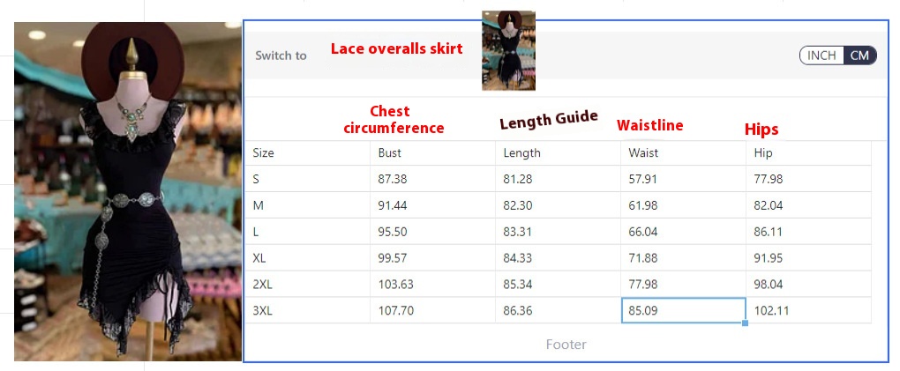Select the CM unit option
The width and height of the screenshot is (900, 371).
859,56
